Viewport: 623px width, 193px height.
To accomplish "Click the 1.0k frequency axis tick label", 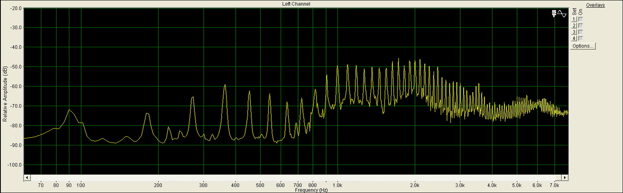I will point(337,185).
